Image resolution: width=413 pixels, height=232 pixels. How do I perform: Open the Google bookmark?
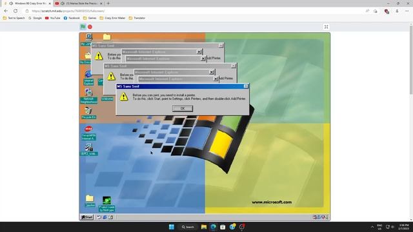click(x=35, y=18)
